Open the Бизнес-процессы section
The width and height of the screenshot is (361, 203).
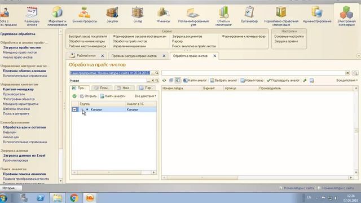tap(85, 15)
